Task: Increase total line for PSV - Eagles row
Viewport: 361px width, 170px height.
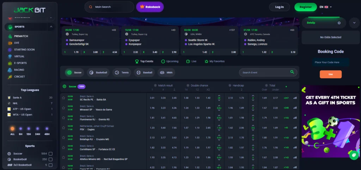Action: point(253,125)
